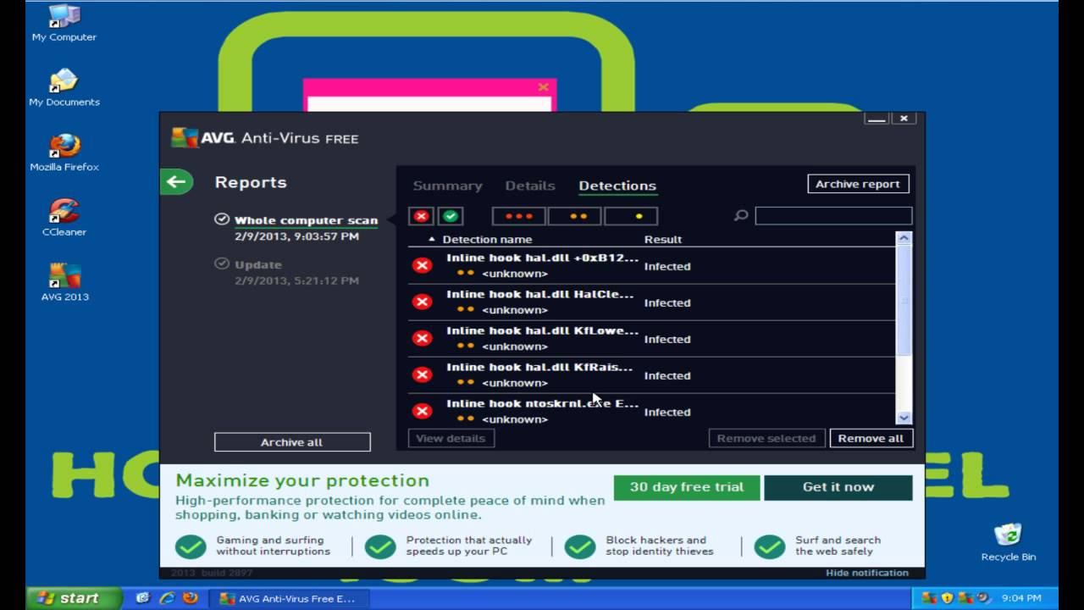This screenshot has height=610, width=1084.
Task: Click the detections search input field
Action: [x=833, y=216]
